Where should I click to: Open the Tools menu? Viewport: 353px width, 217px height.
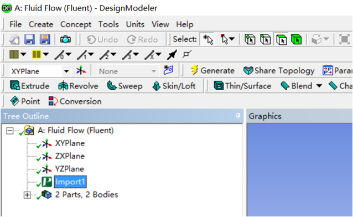coord(108,24)
